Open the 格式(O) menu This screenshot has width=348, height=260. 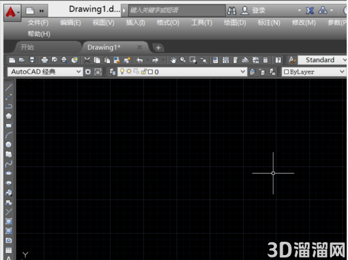168,23
